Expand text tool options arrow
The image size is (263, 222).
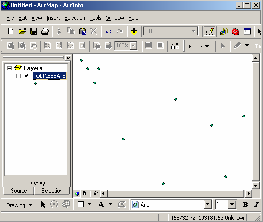(x=110, y=204)
